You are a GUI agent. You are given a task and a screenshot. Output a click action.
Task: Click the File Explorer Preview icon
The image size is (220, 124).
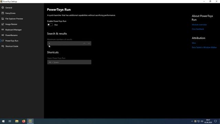tap(3, 19)
